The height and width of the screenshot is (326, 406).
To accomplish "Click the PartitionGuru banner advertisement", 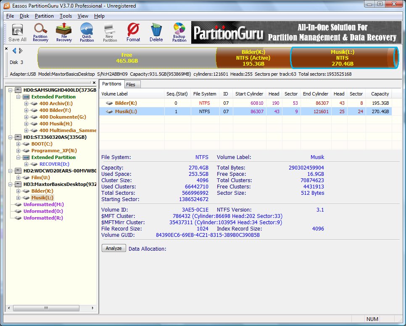I will pyautogui.click(x=296, y=32).
